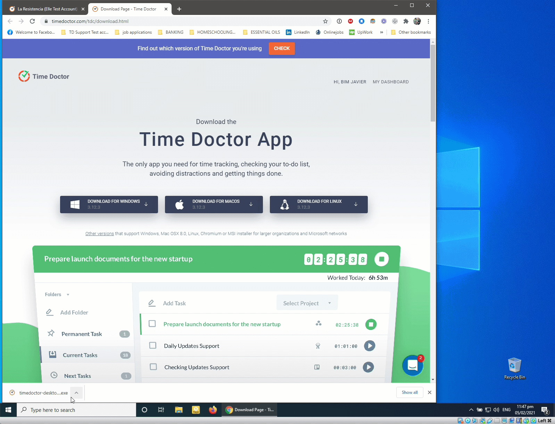Image resolution: width=555 pixels, height=424 pixels.
Task: Start tracking Checking Updates Support task
Action: [x=368, y=367]
